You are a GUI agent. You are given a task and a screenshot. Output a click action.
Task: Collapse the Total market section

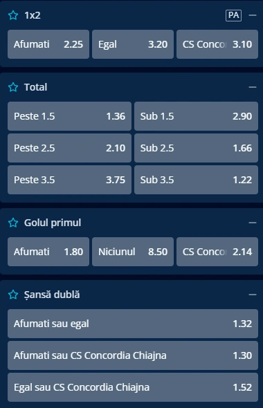[x=253, y=87]
